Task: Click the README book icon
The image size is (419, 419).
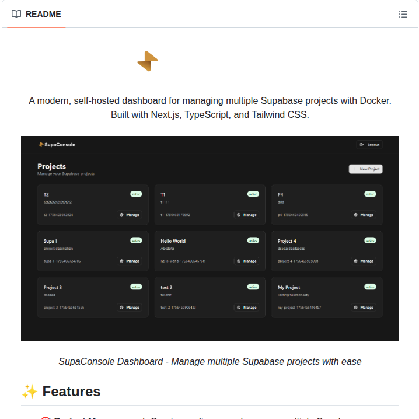Action: [16, 14]
